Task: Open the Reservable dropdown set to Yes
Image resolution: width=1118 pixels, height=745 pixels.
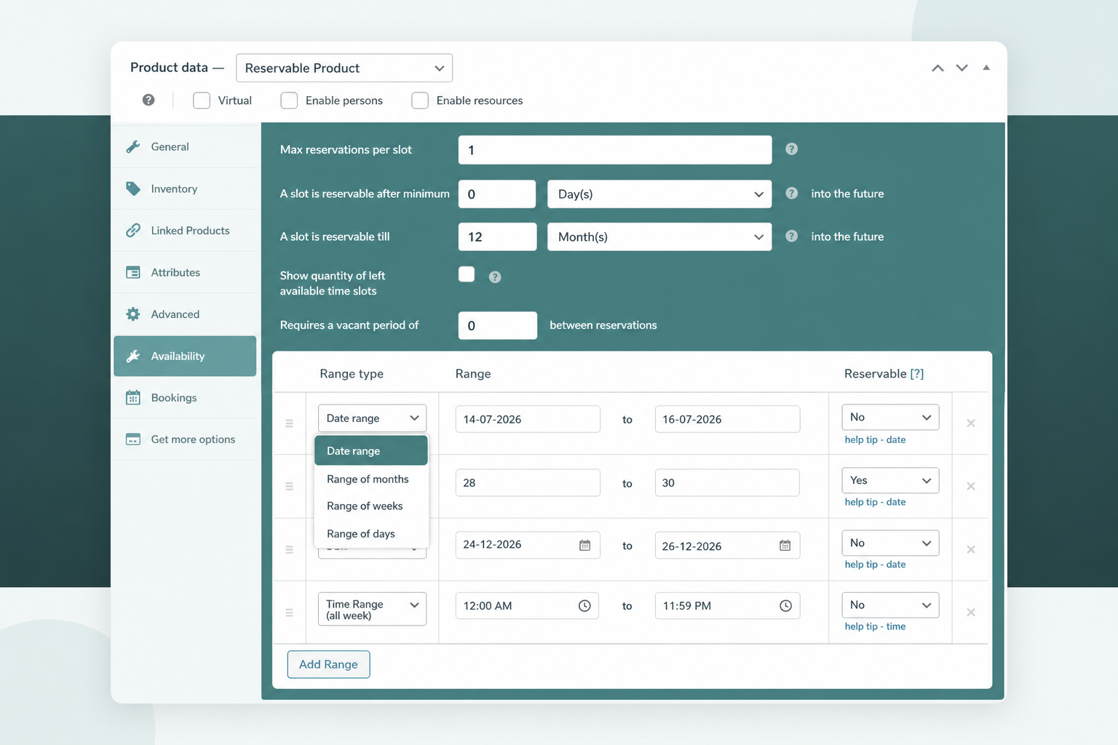Action: coord(890,480)
